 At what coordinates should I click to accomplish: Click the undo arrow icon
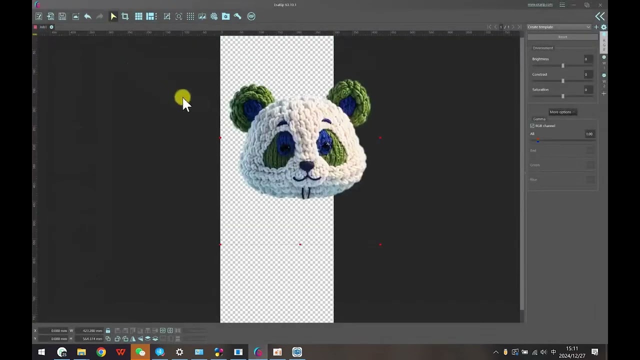(87, 16)
